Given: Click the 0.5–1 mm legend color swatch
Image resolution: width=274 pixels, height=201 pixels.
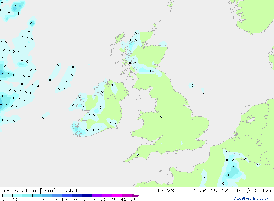Looking at the screenshot, I should point(18,196).
